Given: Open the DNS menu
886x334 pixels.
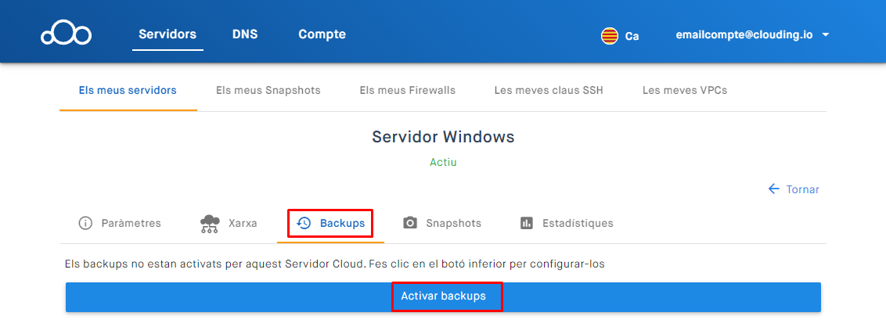Looking at the screenshot, I should [x=245, y=34].
